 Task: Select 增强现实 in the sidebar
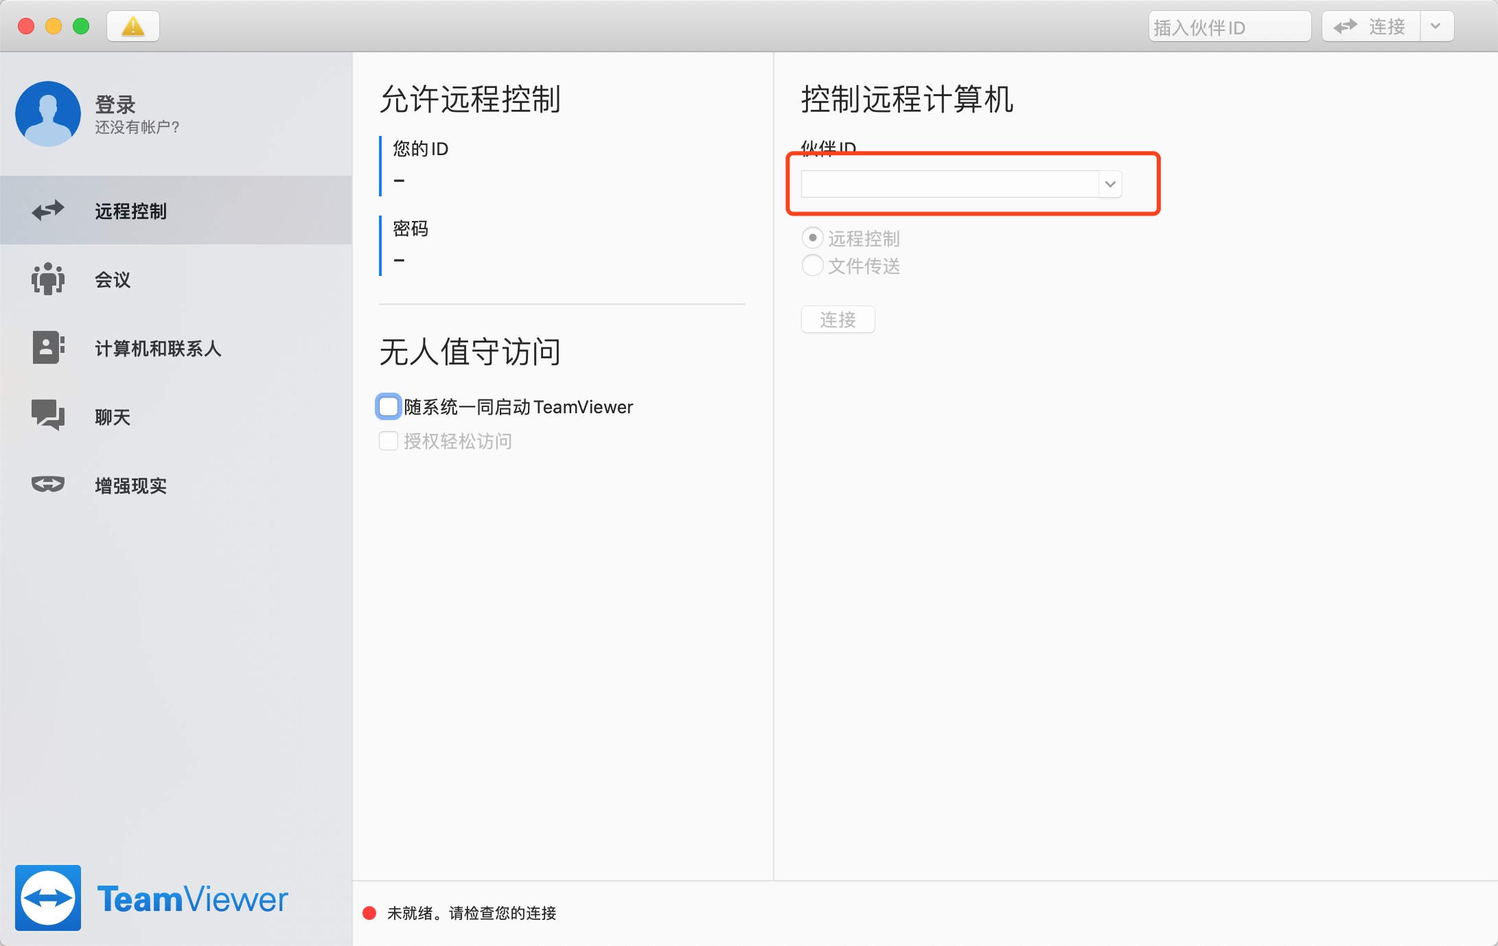click(x=176, y=485)
